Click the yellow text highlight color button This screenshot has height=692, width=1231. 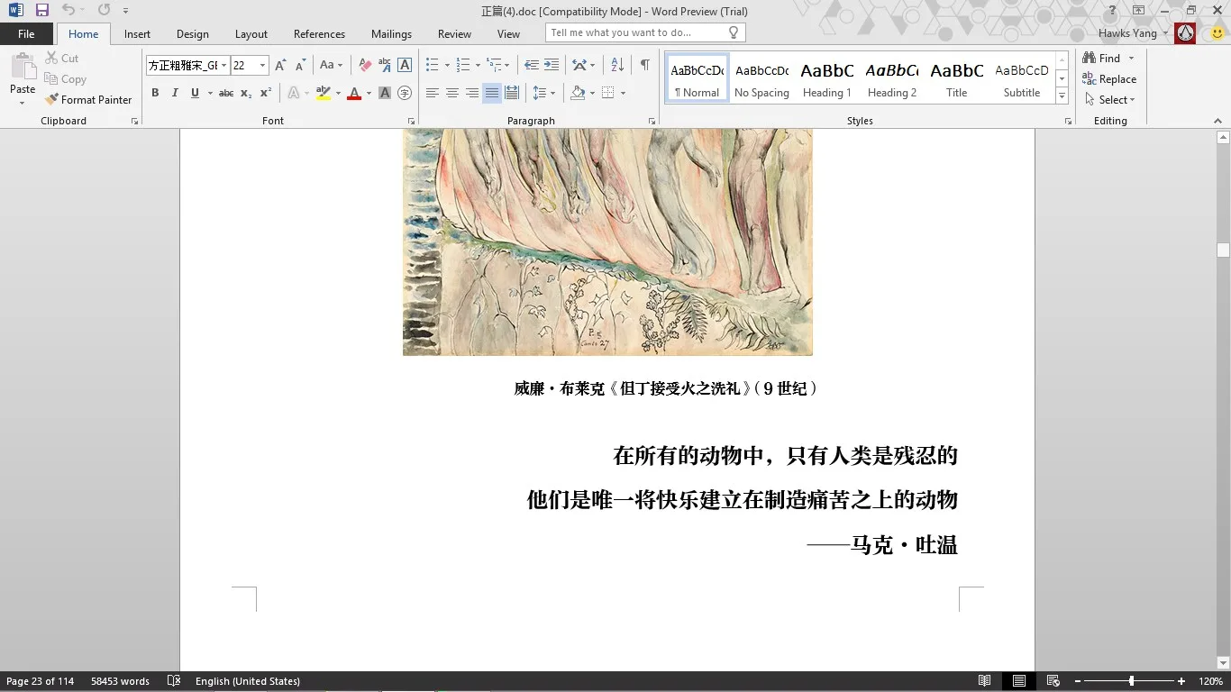pyautogui.click(x=324, y=93)
